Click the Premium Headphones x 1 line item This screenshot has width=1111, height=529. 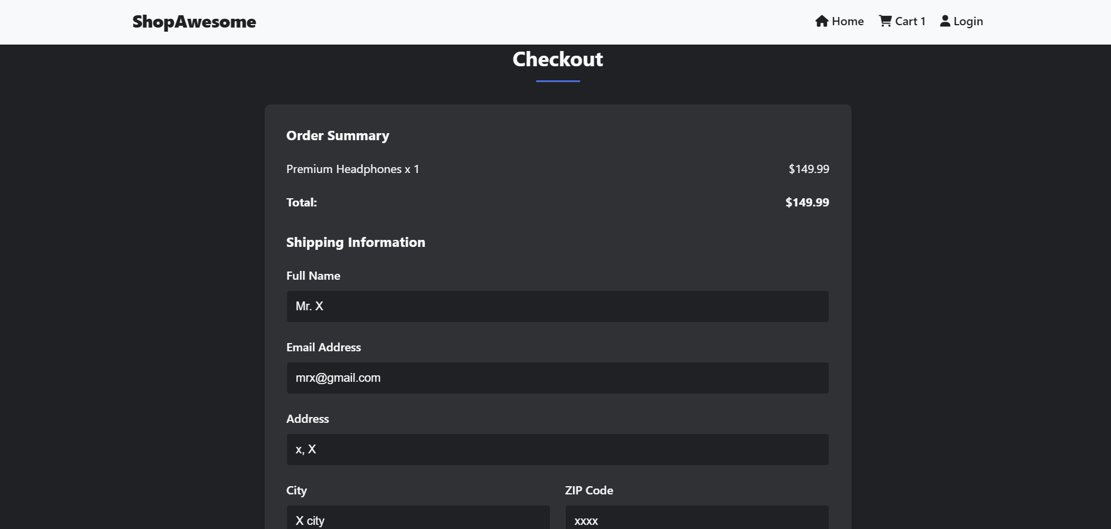353,169
